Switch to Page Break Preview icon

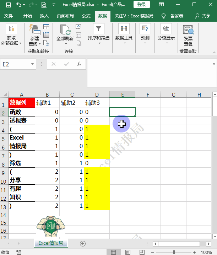tap(142, 252)
